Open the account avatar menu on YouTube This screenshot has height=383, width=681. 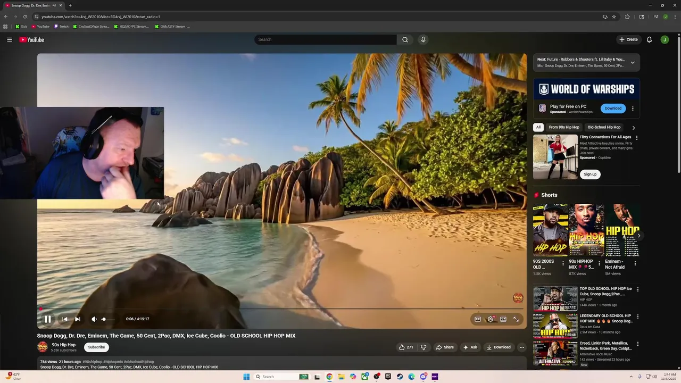pos(665,39)
